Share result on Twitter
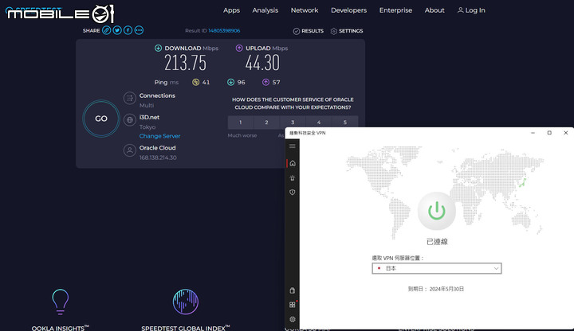 [117, 30]
